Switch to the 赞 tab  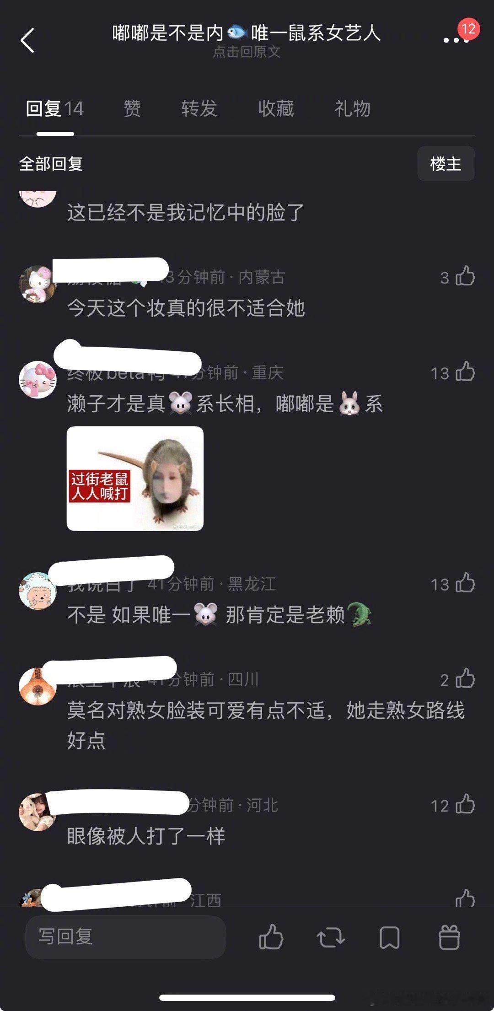[x=132, y=109]
